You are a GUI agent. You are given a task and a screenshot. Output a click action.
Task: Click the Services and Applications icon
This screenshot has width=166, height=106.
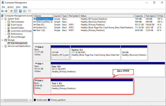point(5,46)
